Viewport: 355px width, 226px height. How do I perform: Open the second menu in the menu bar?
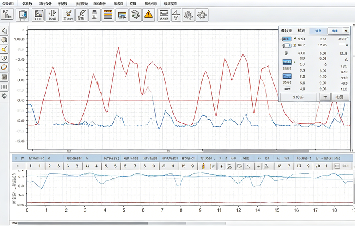(27, 3)
